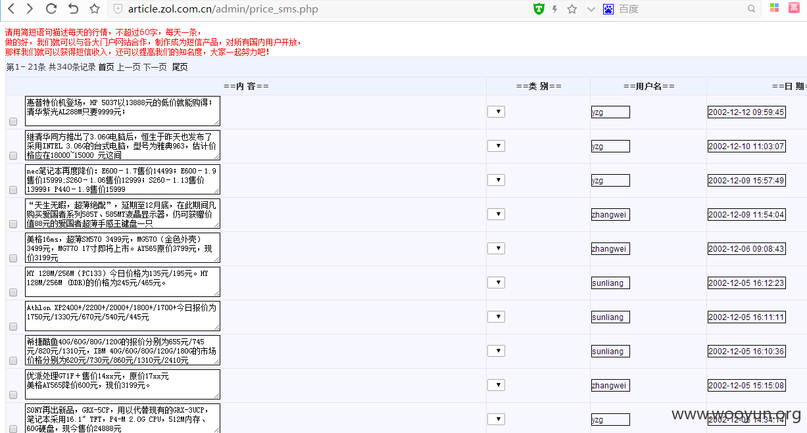Viewport: 807px width, 433px height.
Task: Click username zhangwei dated 2002-12-05 15:15:08
Action: click(610, 386)
